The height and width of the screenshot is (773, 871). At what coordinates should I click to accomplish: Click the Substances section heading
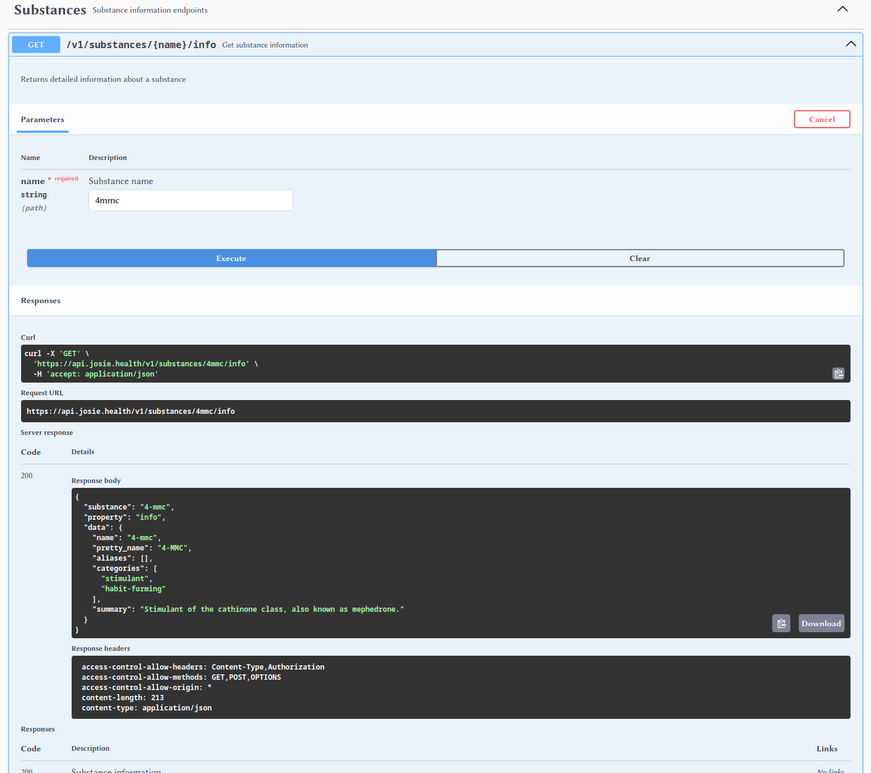tap(50, 10)
